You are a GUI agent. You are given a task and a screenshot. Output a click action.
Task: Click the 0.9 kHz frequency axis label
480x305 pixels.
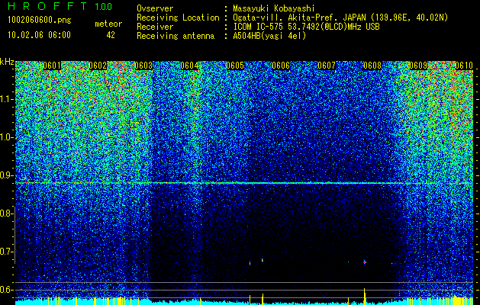point(7,175)
